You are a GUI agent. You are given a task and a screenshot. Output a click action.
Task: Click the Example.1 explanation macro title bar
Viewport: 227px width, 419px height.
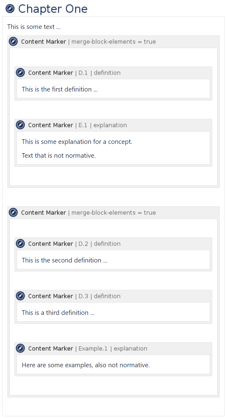coord(172,348)
